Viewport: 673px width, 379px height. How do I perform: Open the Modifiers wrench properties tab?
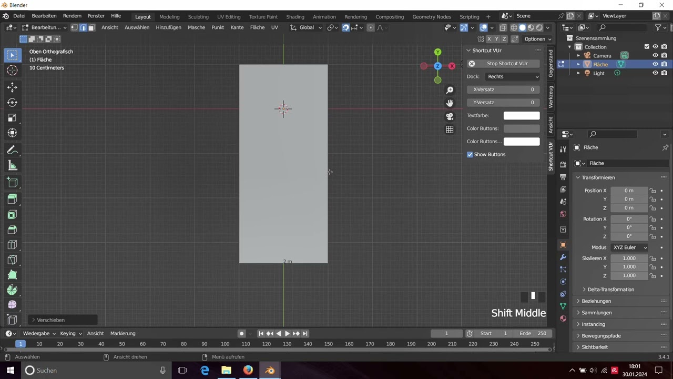pyautogui.click(x=563, y=257)
